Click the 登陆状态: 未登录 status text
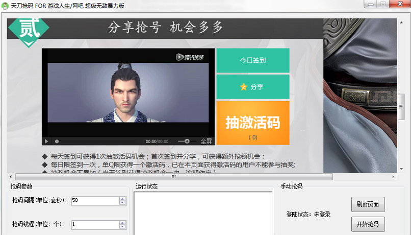Screen dimensions: 411x235 click(308, 214)
